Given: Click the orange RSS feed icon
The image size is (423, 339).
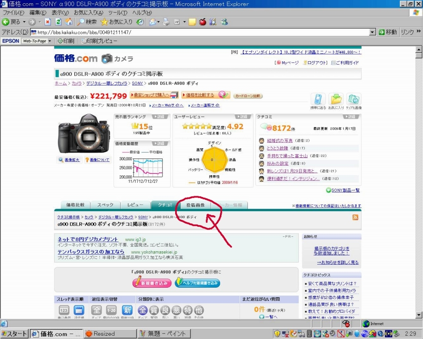Looking at the screenshot, I should pos(355,217).
